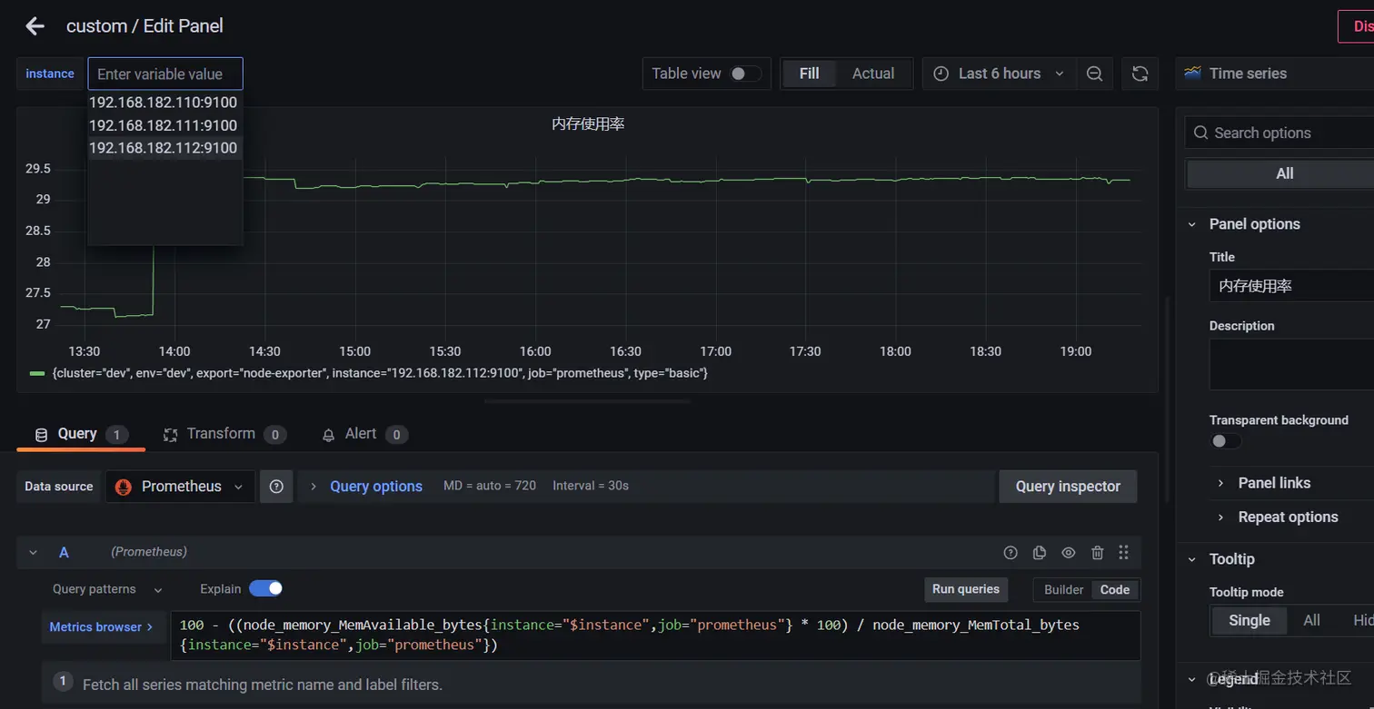
Task: Refresh the dashboard panel
Action: [1140, 74]
